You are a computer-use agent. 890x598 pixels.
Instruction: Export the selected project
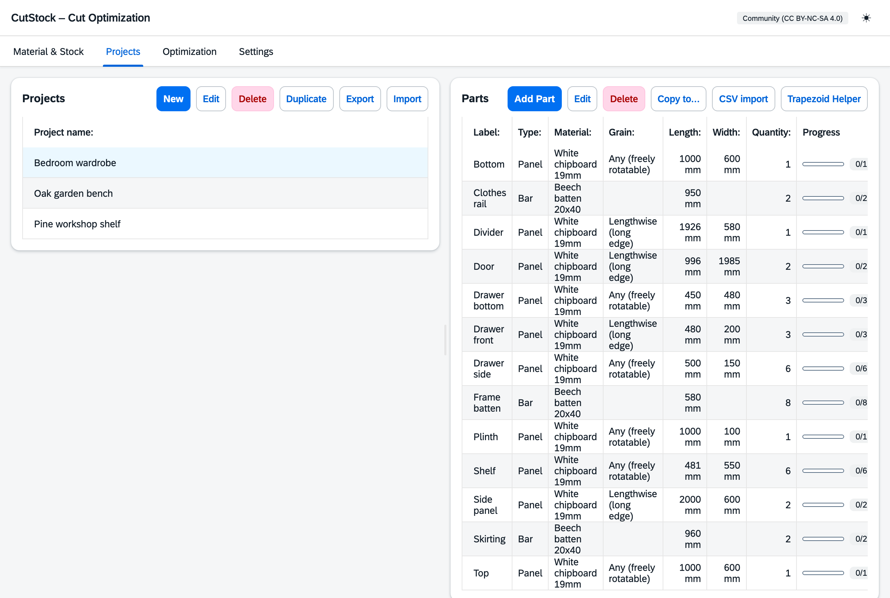click(359, 99)
